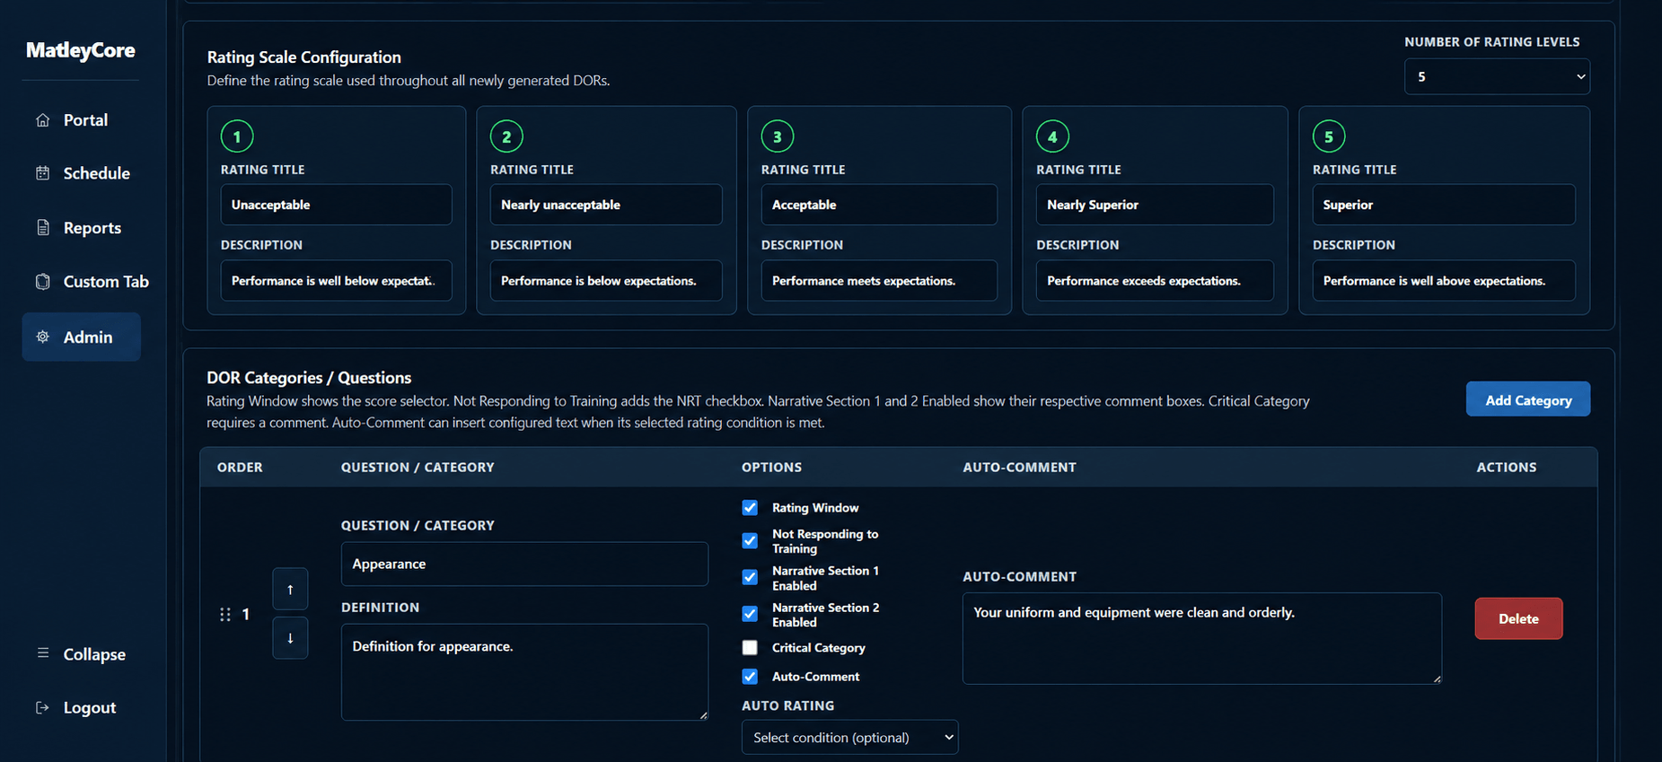The width and height of the screenshot is (1662, 762).
Task: Click rating level circle number 1
Action: click(237, 136)
